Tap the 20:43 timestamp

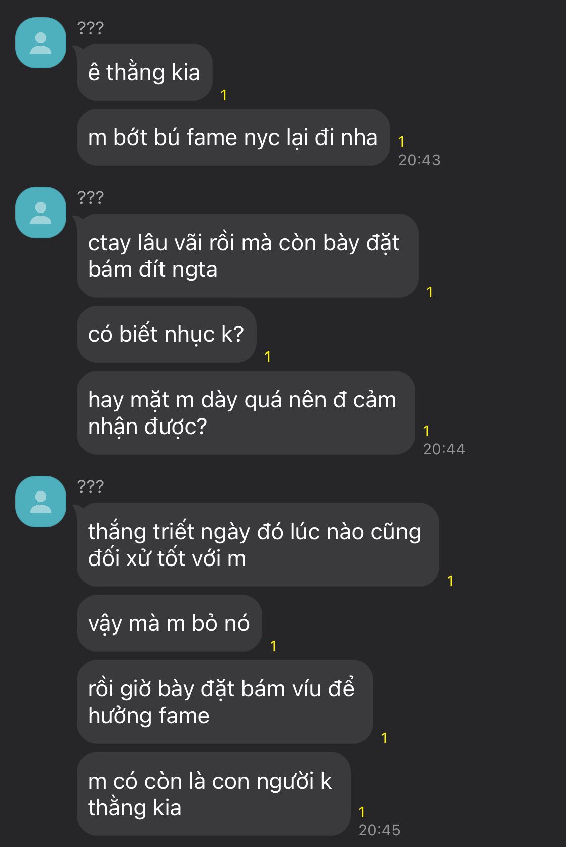(420, 160)
